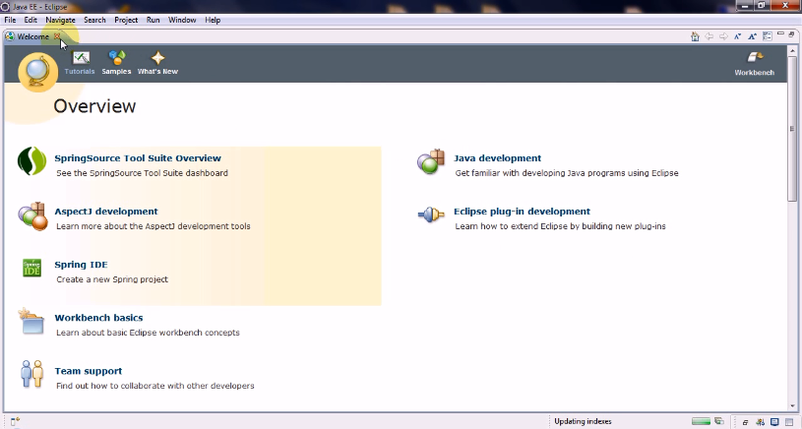
Task: Click the green Spring IDE icon
Action: pyautogui.click(x=31, y=268)
